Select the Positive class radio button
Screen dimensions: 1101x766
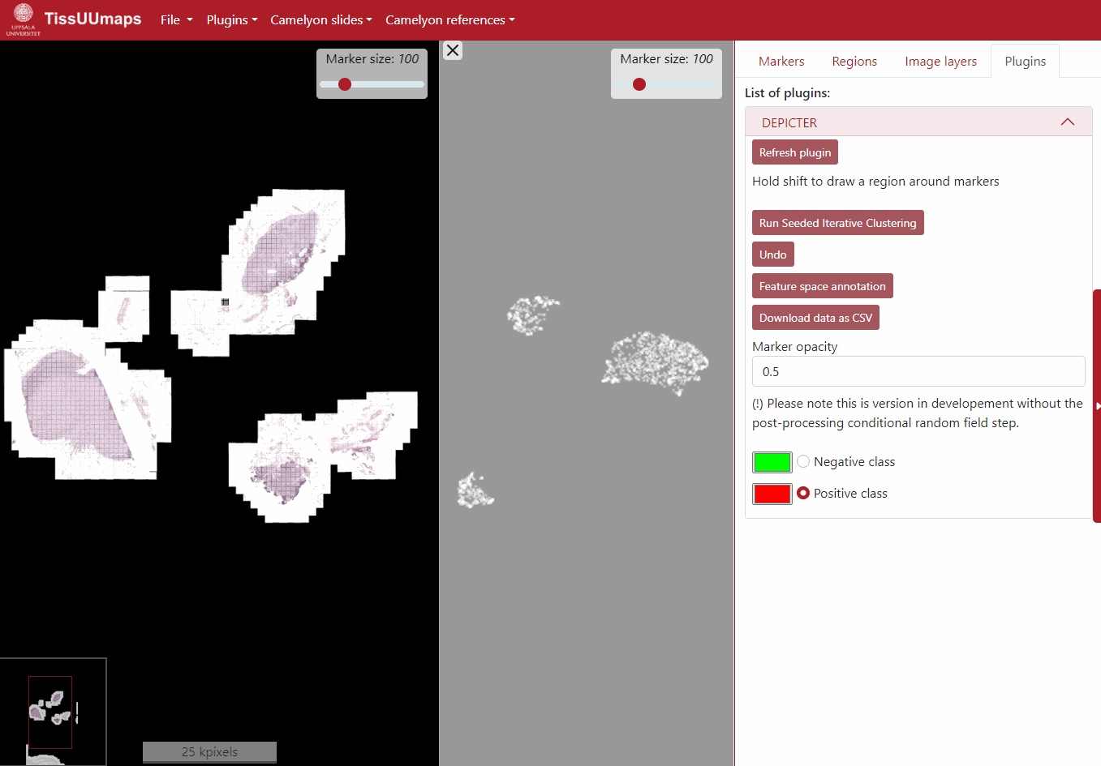[803, 493]
